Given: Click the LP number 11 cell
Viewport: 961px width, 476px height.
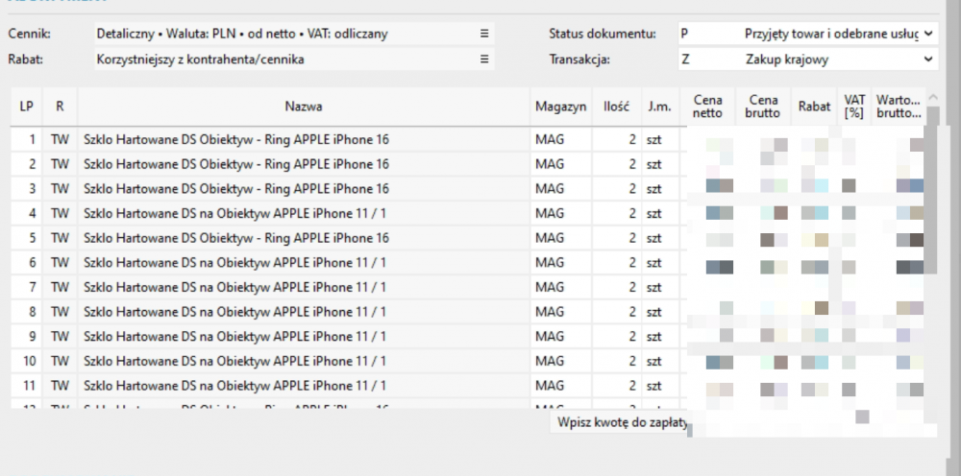Looking at the screenshot, I should click(26, 386).
